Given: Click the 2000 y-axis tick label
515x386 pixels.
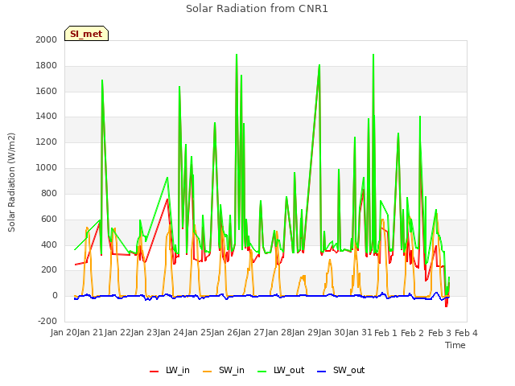Looking at the screenshot, I should 47,39.
